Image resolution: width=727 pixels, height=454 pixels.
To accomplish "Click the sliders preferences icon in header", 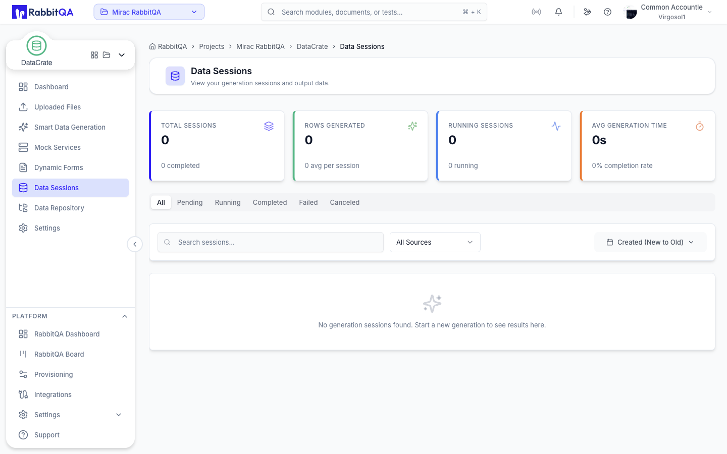I will click(x=587, y=12).
